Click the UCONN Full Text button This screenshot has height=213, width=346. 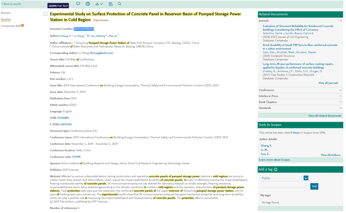(58, 6)
